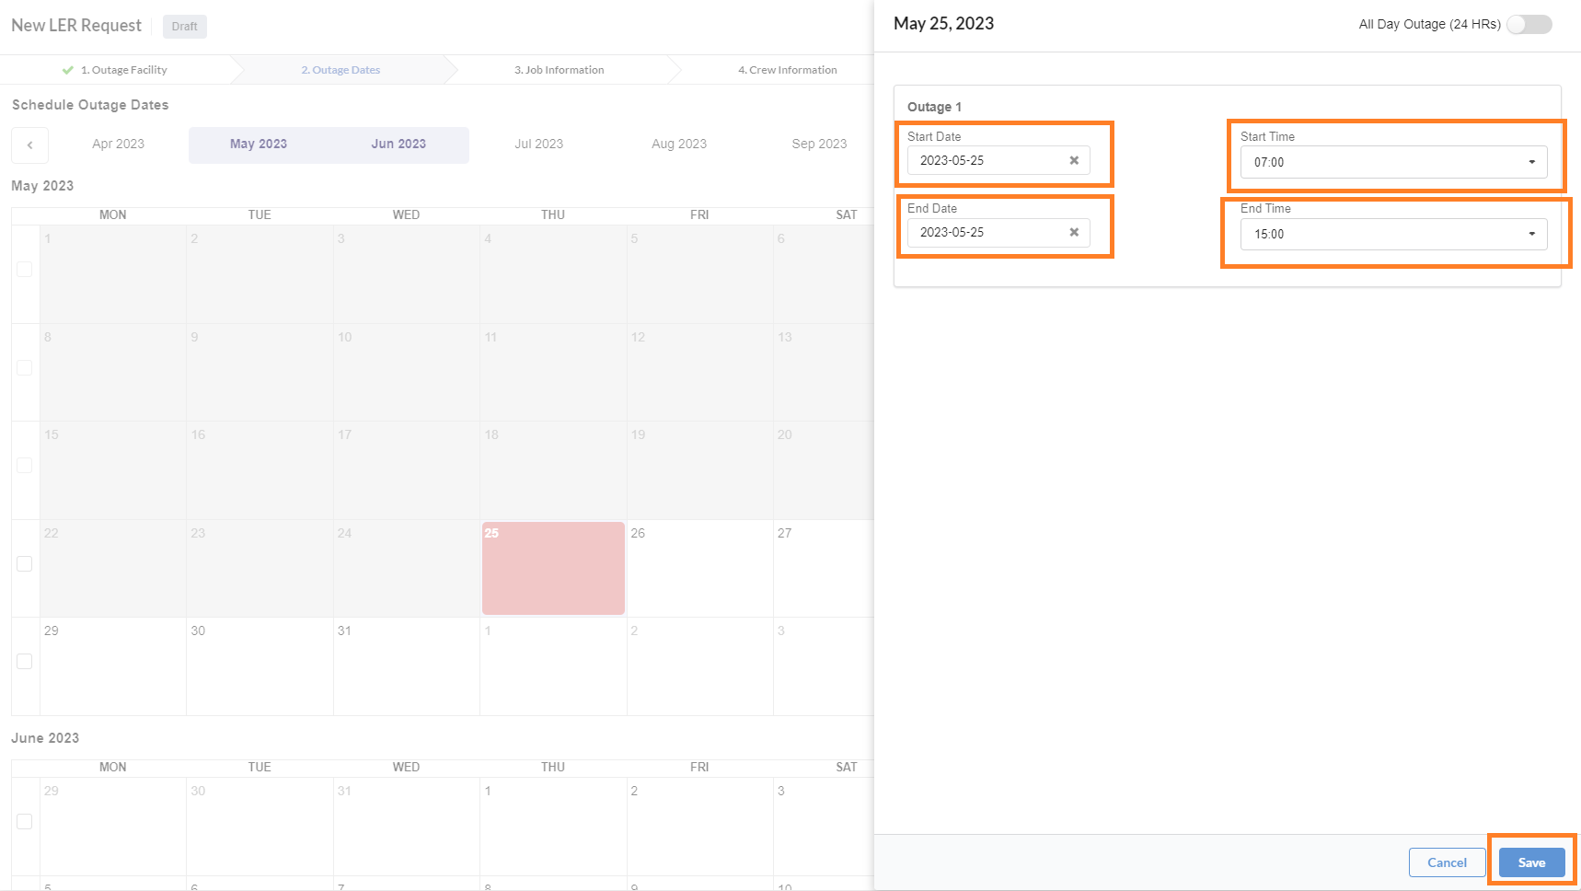Open the Start Time dropdown
Screen dimensions: 1581x891
(x=1392, y=162)
